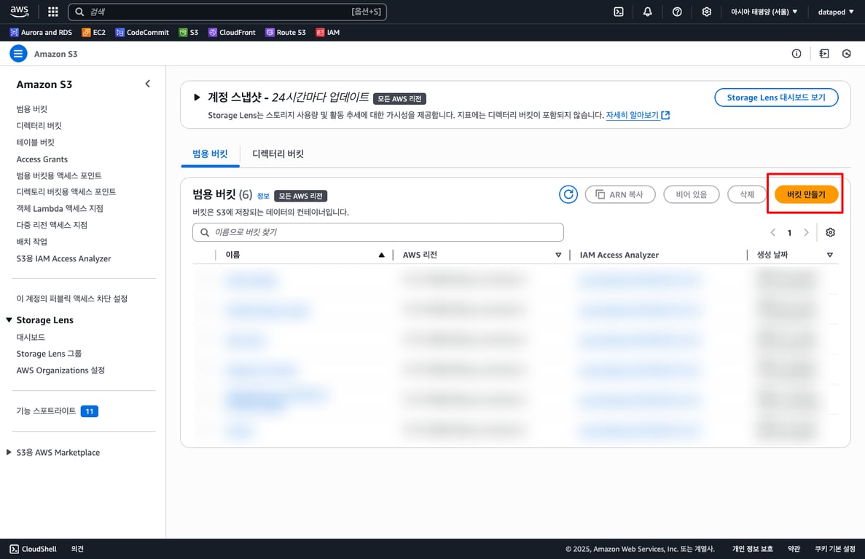Screen dimensions: 865x559
Task: Open the EC2 shortcut
Action: [93, 33]
